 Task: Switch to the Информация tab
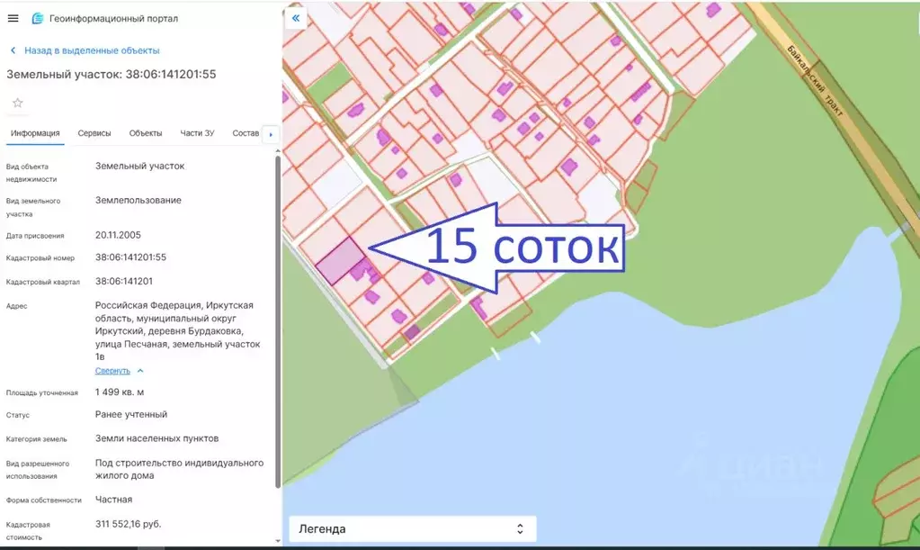[35, 133]
